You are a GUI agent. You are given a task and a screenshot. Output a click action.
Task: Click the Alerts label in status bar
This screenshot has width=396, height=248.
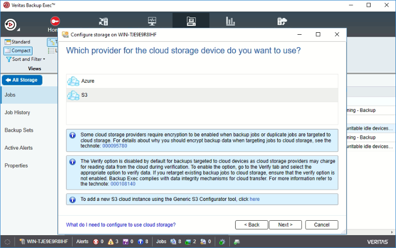(x=82, y=242)
